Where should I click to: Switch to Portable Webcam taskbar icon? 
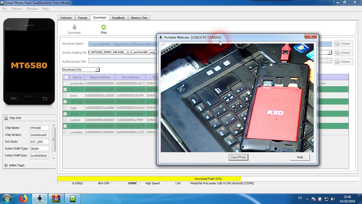click(x=40, y=199)
